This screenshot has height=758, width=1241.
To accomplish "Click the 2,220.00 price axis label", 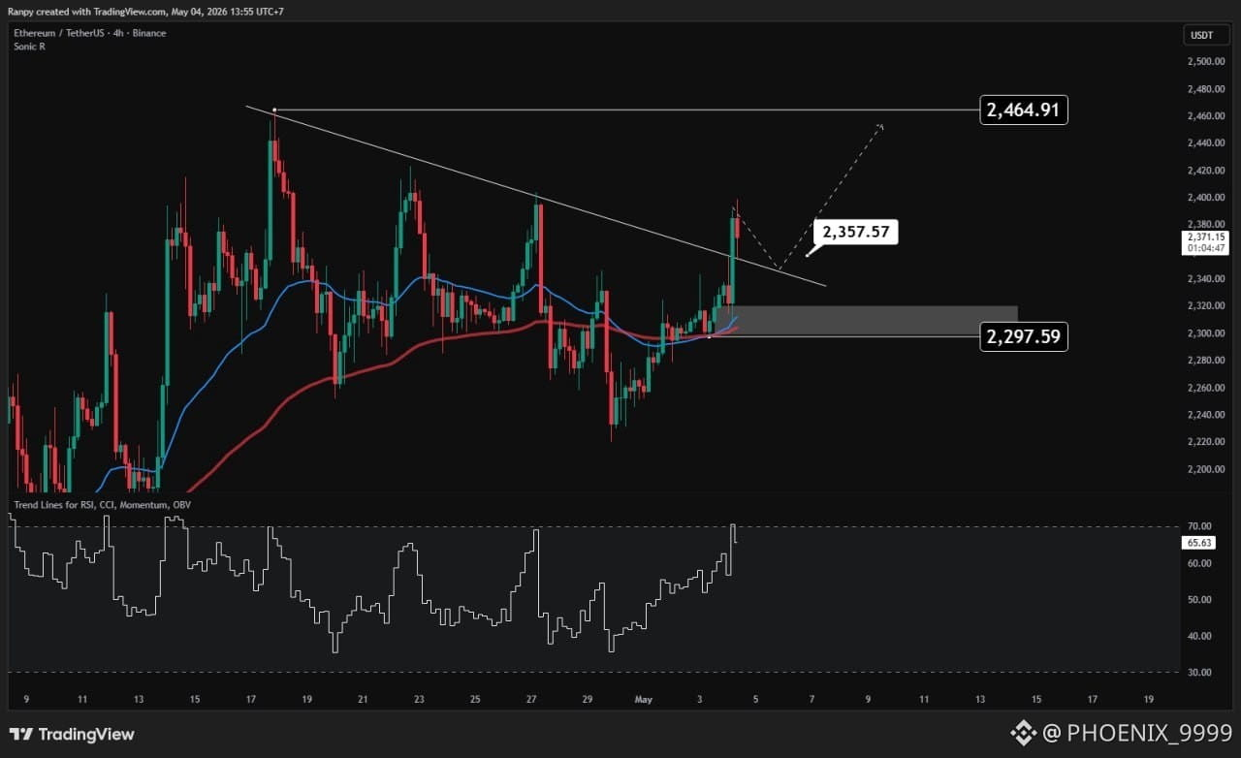I will (1204, 442).
